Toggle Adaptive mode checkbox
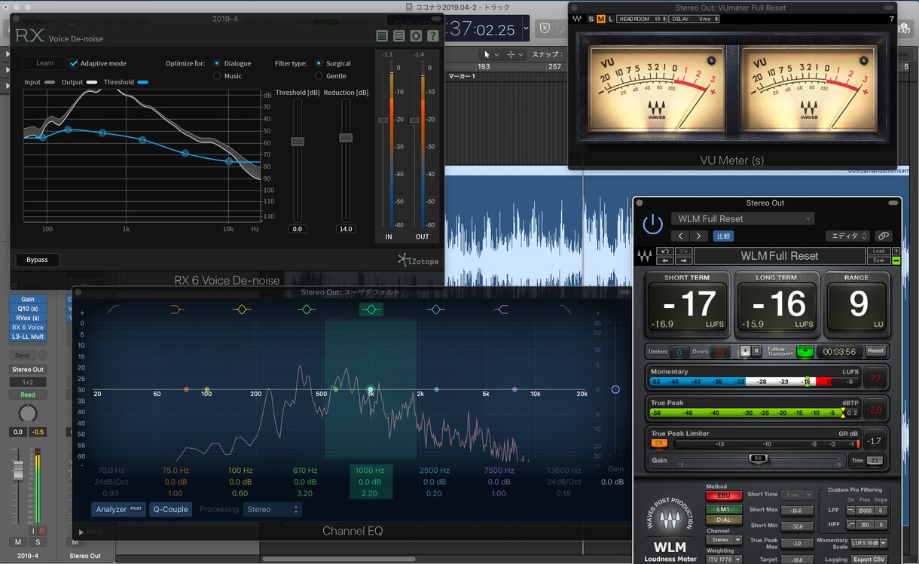The width and height of the screenshot is (919, 564). click(74, 63)
